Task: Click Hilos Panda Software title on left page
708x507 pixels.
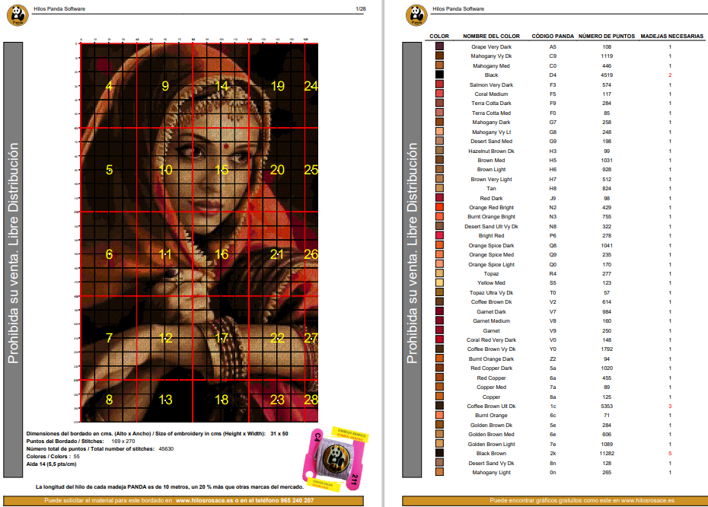Action: point(59,8)
